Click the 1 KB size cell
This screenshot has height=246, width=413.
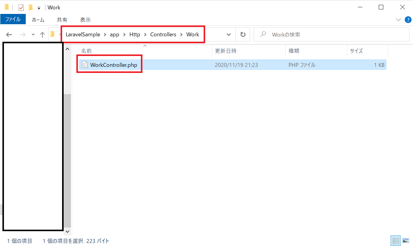(x=379, y=65)
